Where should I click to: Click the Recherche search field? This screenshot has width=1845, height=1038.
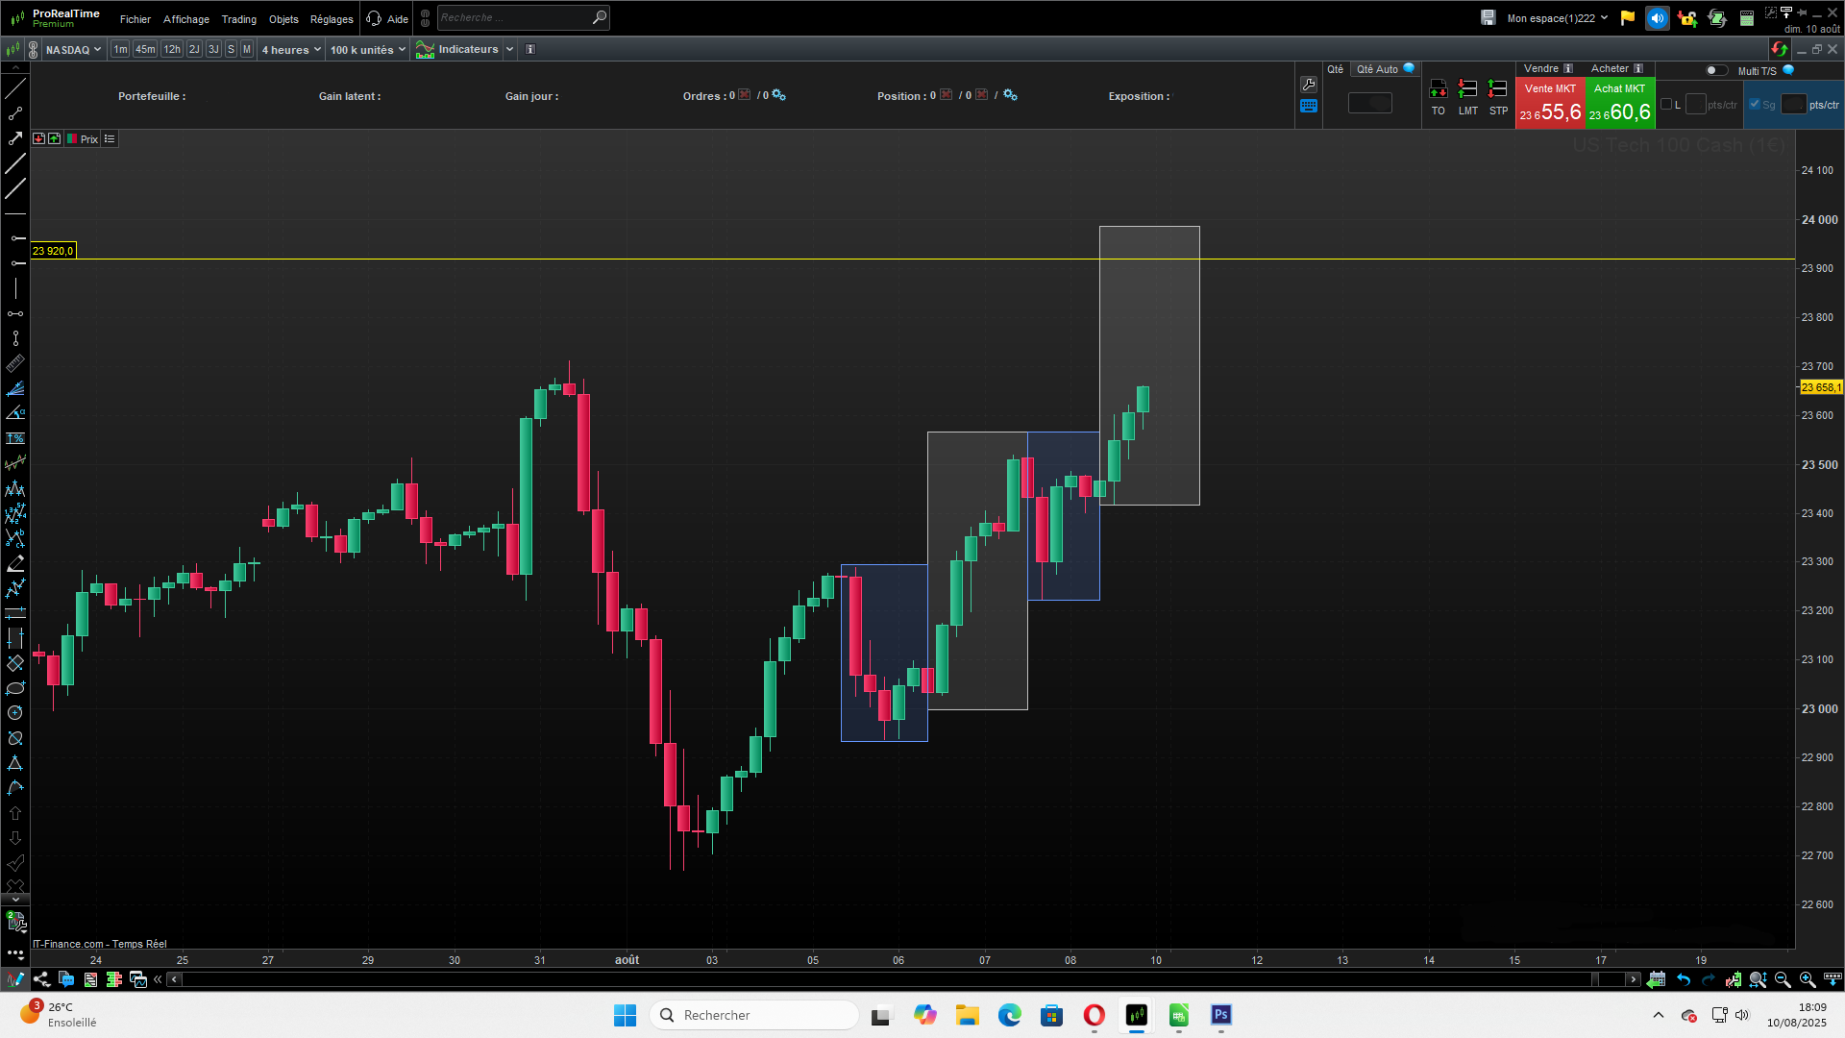tap(514, 17)
